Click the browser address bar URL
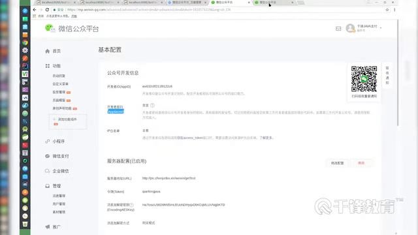418x235 pixels. [x=150, y=10]
